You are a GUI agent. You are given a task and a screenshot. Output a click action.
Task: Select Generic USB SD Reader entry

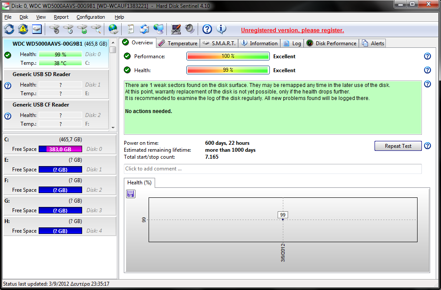(56, 84)
